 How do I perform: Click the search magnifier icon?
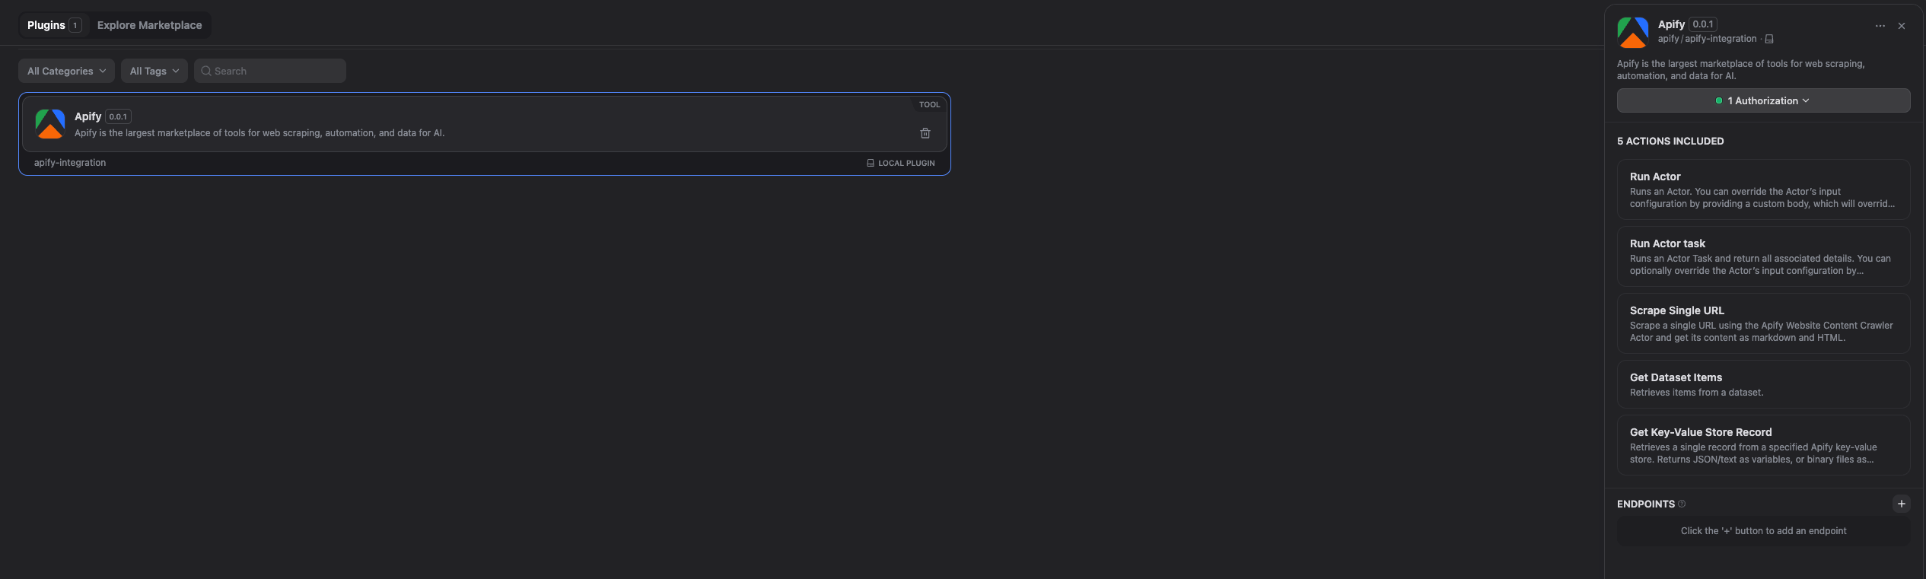205,70
